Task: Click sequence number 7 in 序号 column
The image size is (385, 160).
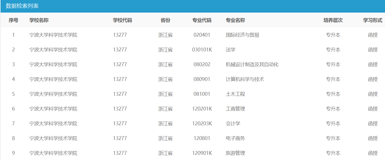Action: [13, 124]
